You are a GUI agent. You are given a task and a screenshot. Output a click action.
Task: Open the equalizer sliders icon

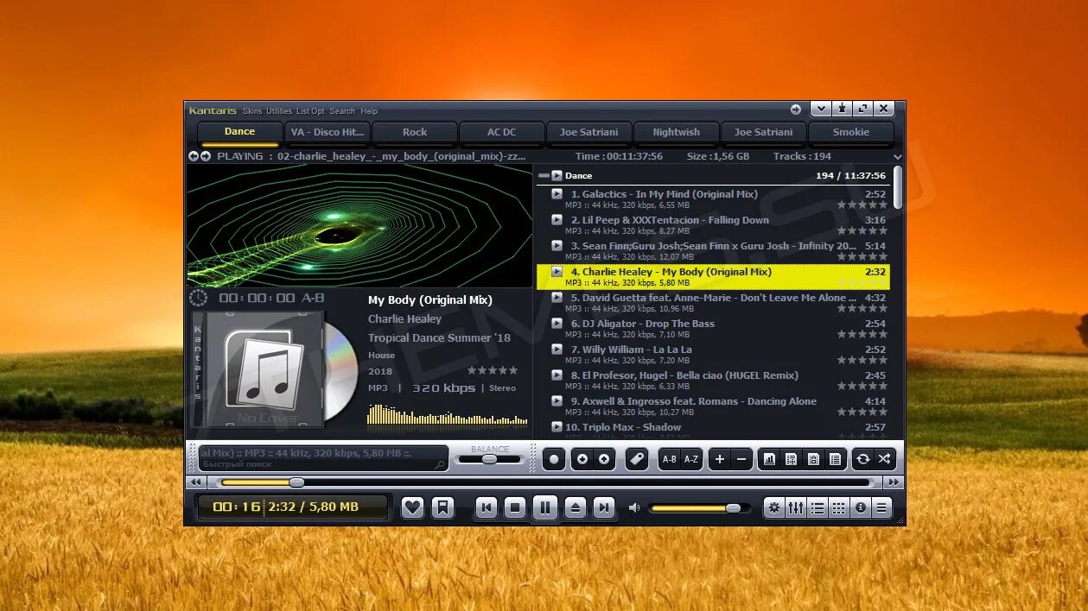coord(796,507)
